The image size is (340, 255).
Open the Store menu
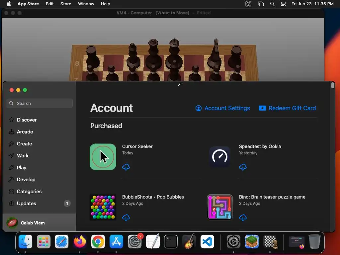pos(66,4)
